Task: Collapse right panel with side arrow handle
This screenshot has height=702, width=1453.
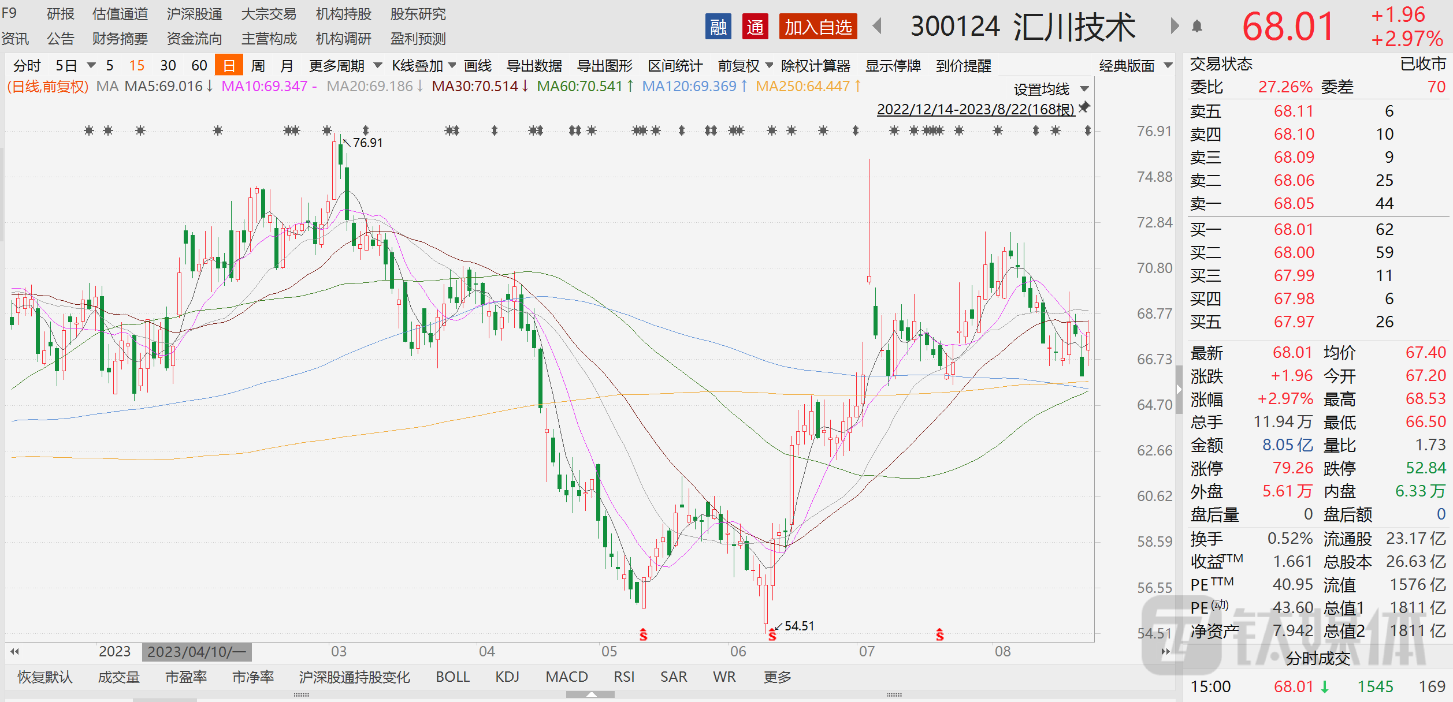Action: 1179,390
